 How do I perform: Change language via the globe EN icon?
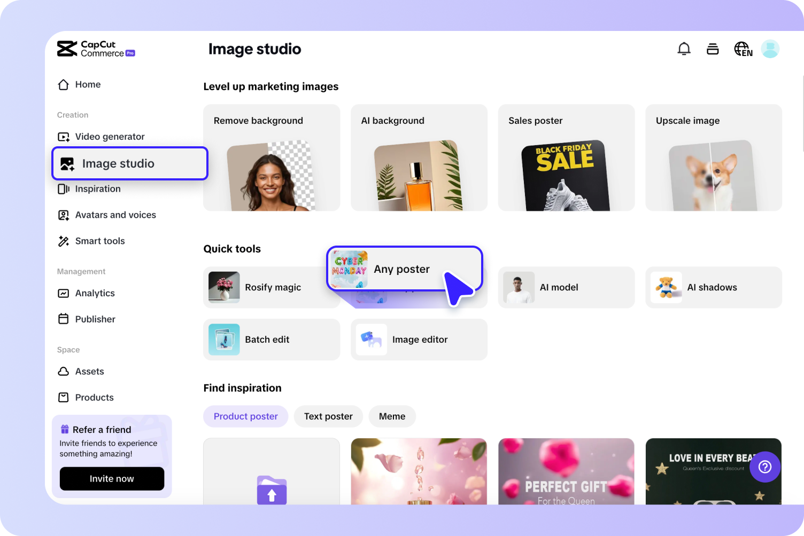tap(743, 49)
